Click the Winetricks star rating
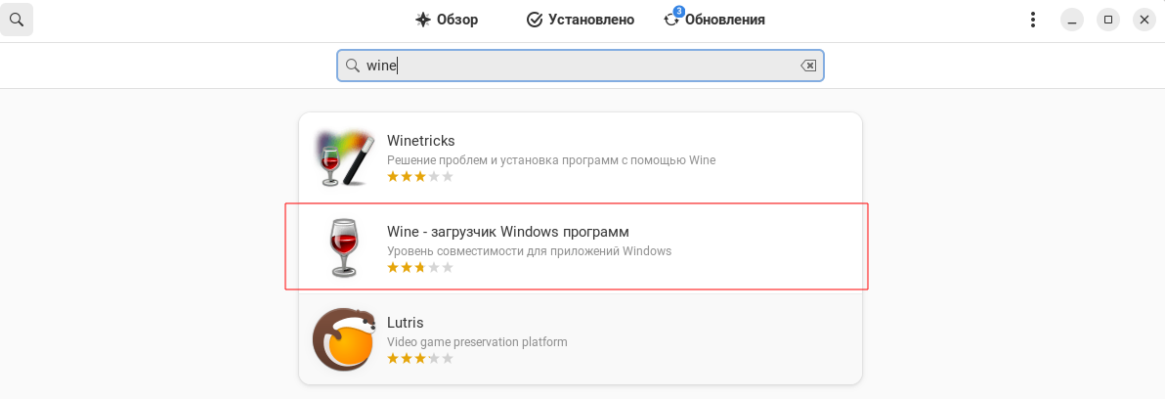Viewport: 1165px width, 399px height. pyautogui.click(x=420, y=177)
